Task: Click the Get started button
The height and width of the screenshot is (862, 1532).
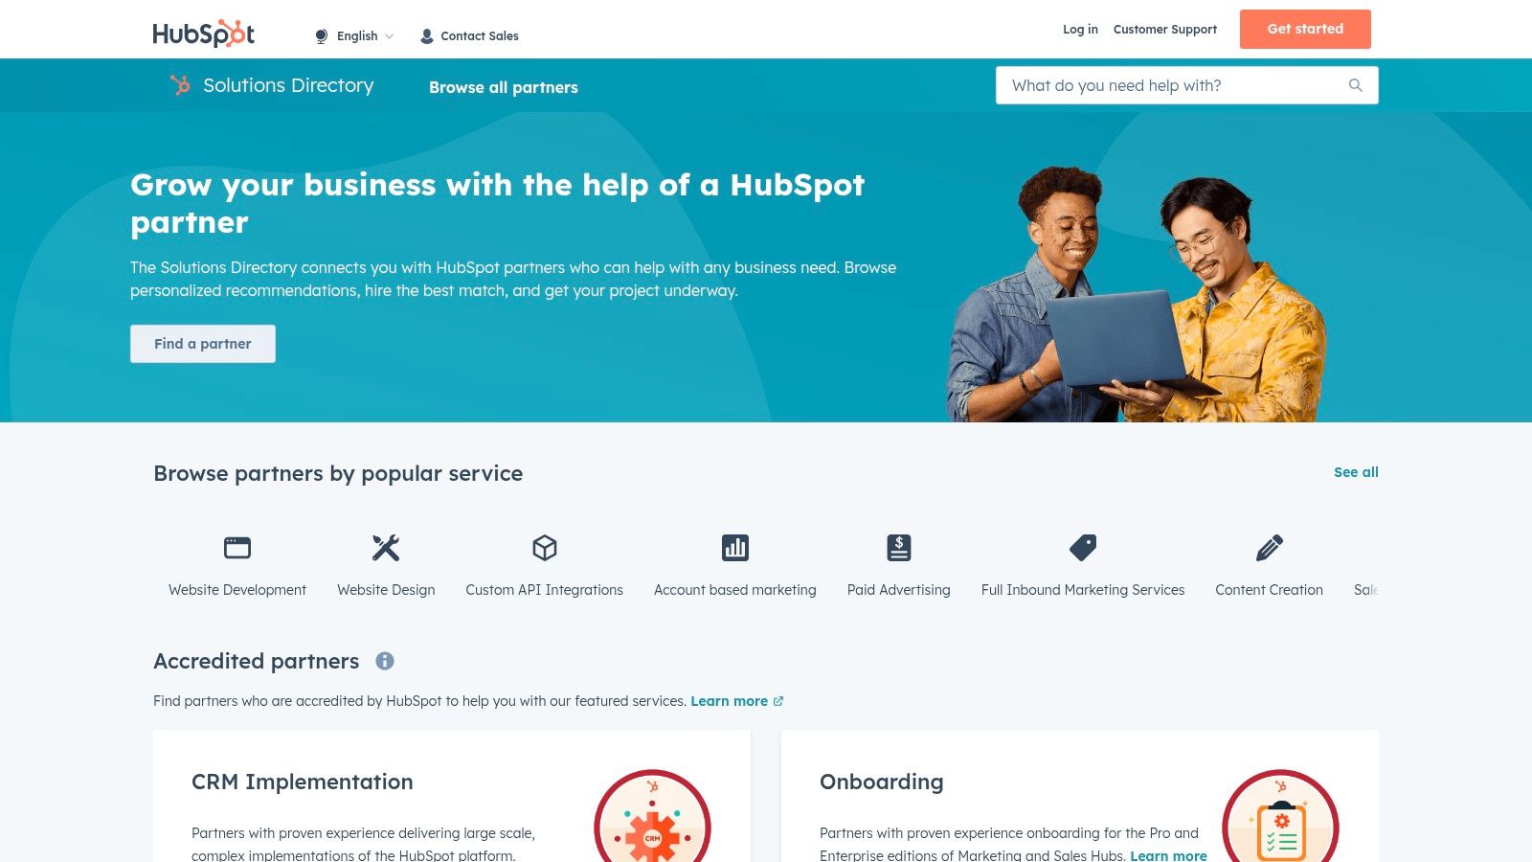Action: click(1305, 29)
